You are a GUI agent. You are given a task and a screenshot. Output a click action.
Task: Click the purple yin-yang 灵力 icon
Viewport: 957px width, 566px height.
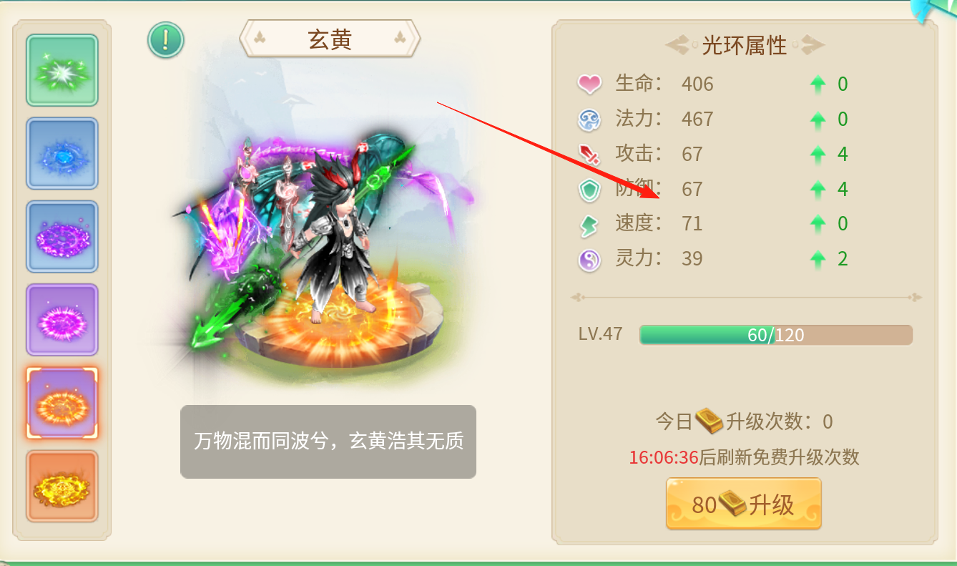coord(589,259)
